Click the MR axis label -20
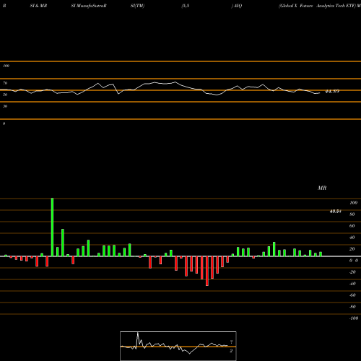Screen dimensions: 361x361 pos(352,272)
